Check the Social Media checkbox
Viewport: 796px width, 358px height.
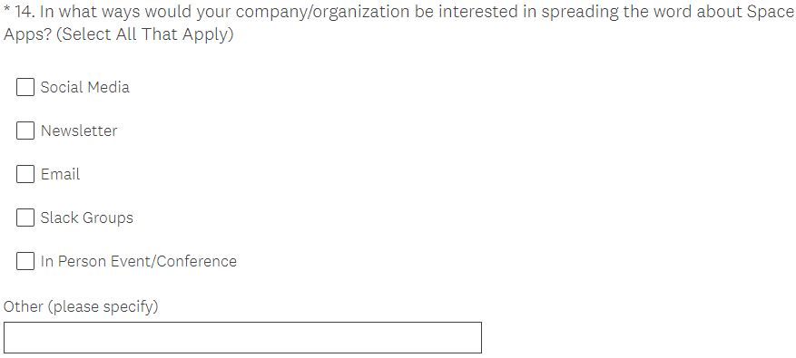[25, 87]
